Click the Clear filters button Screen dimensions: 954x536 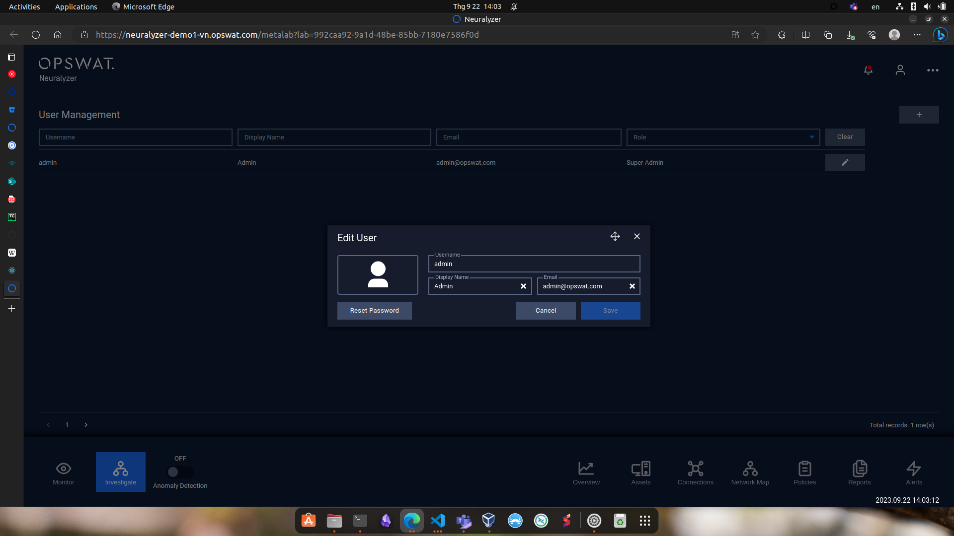(845, 137)
